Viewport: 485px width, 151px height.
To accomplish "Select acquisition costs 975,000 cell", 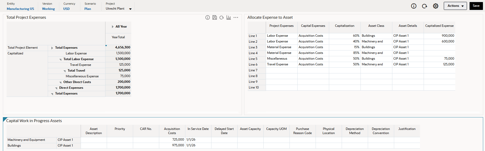I will [172, 145].
